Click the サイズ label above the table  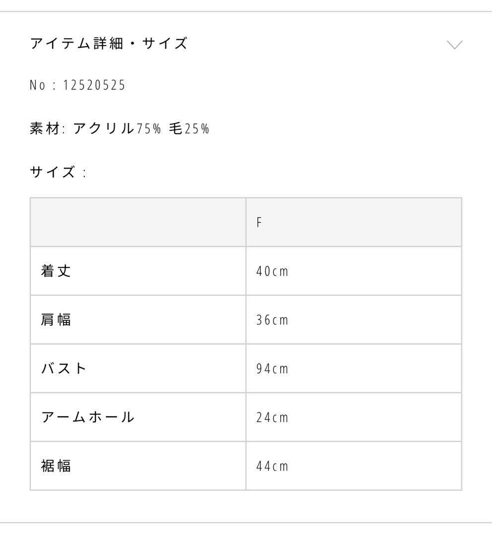click(x=51, y=171)
